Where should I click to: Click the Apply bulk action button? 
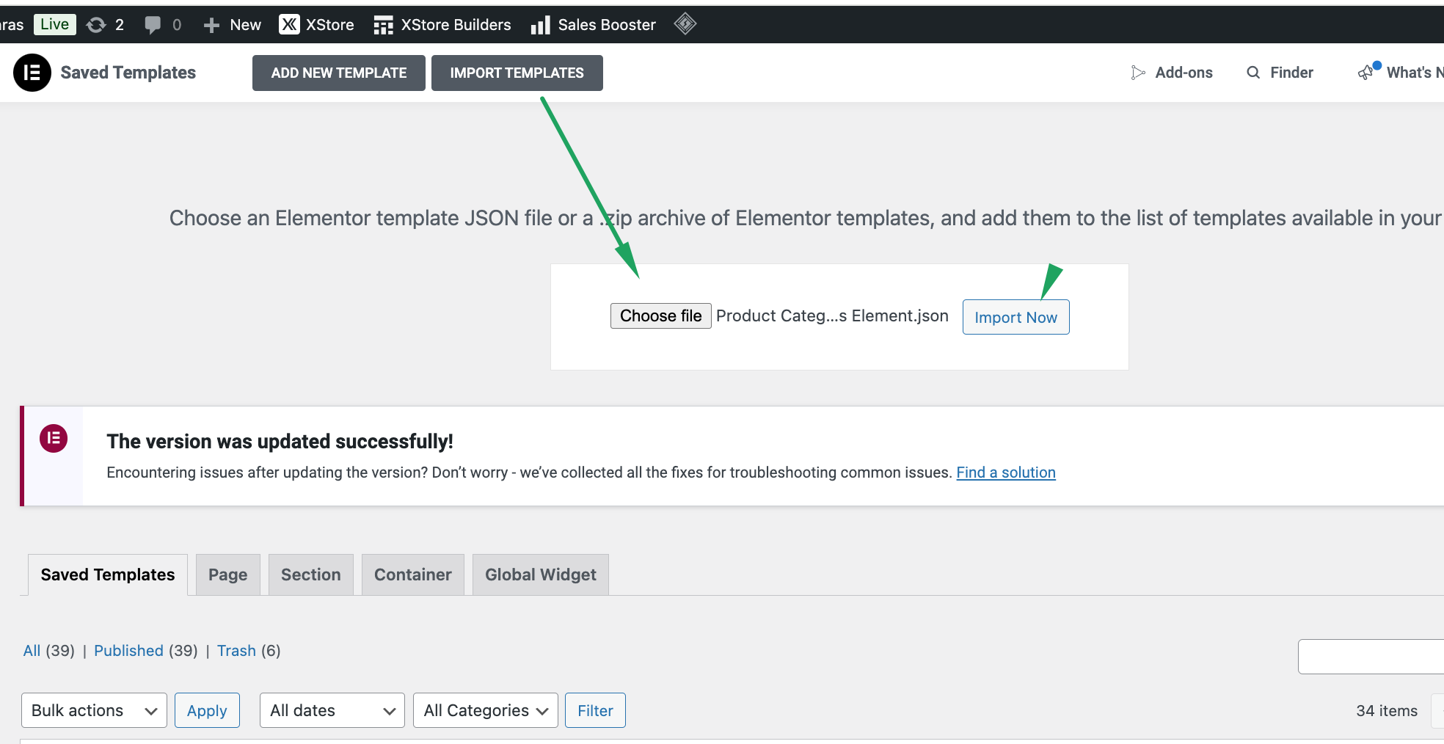click(207, 710)
